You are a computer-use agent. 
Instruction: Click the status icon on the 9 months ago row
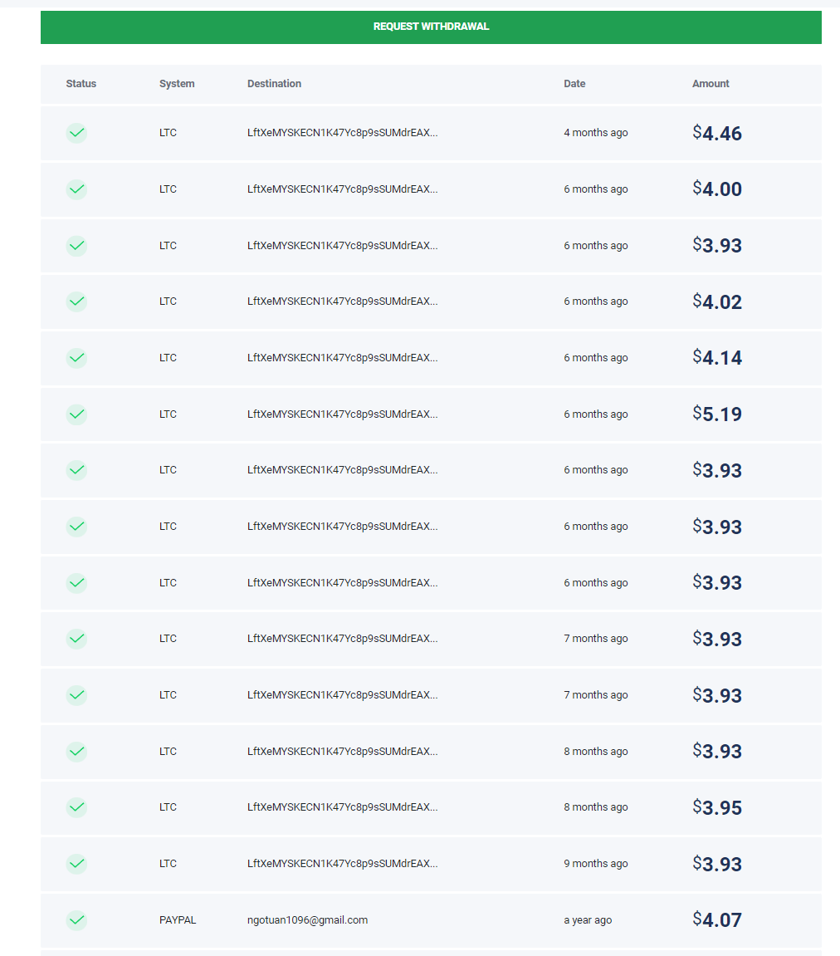(x=76, y=864)
